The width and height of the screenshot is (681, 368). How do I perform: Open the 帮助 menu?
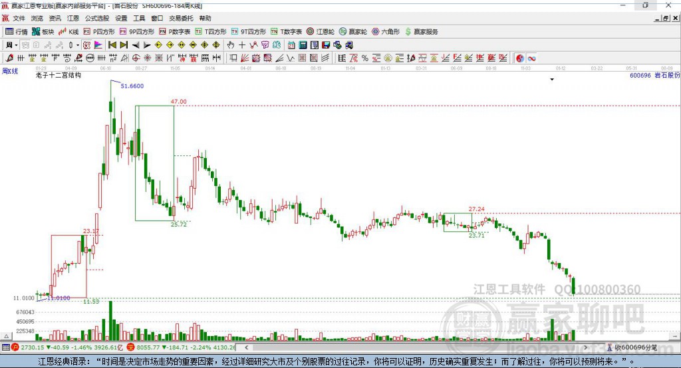point(205,18)
